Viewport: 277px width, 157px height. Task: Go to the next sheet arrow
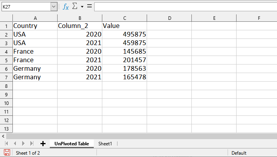coord(23,143)
